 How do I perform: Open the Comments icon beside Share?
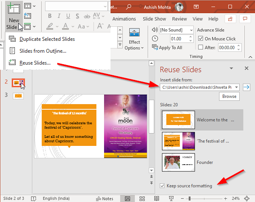coord(245,19)
